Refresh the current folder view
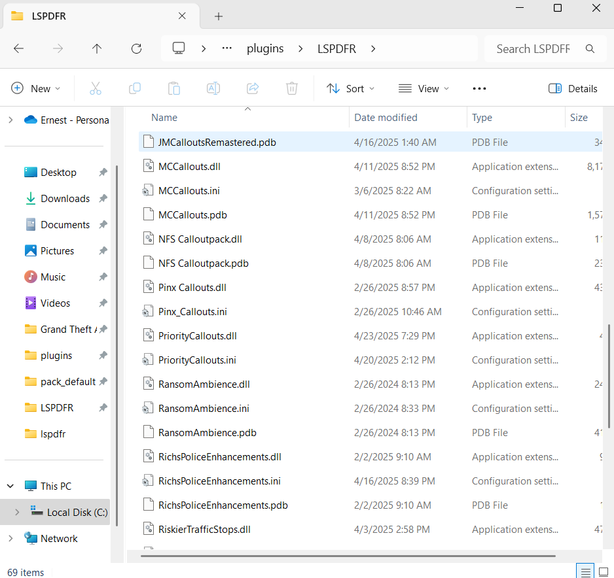 pos(136,48)
